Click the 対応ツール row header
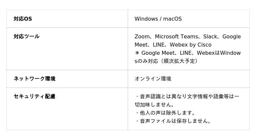Viewport: 262px width, 140px height. click(27, 37)
